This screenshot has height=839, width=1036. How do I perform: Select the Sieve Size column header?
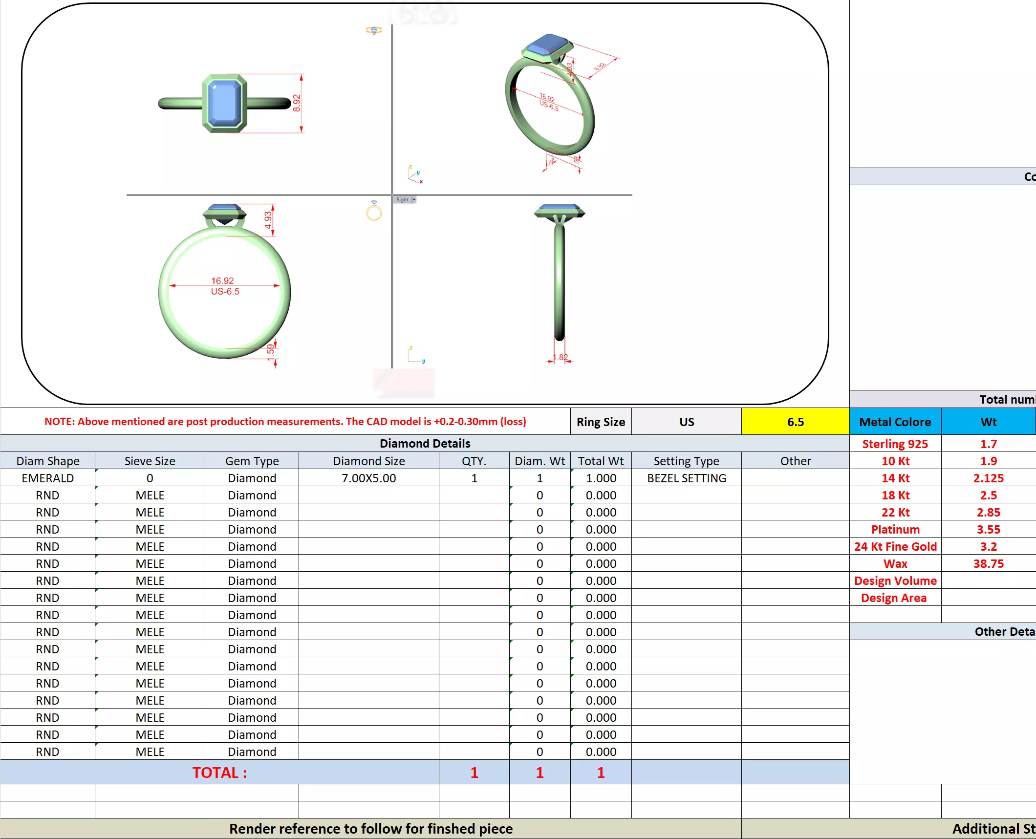pos(150,461)
